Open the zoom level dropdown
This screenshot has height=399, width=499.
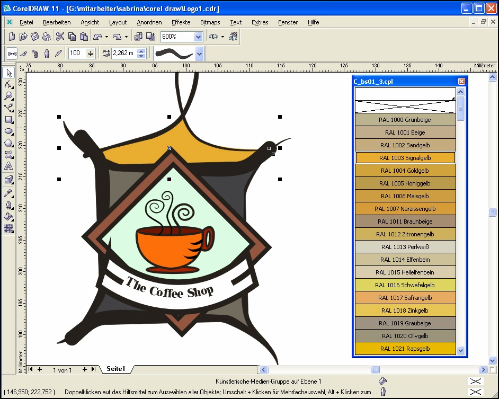tap(198, 36)
